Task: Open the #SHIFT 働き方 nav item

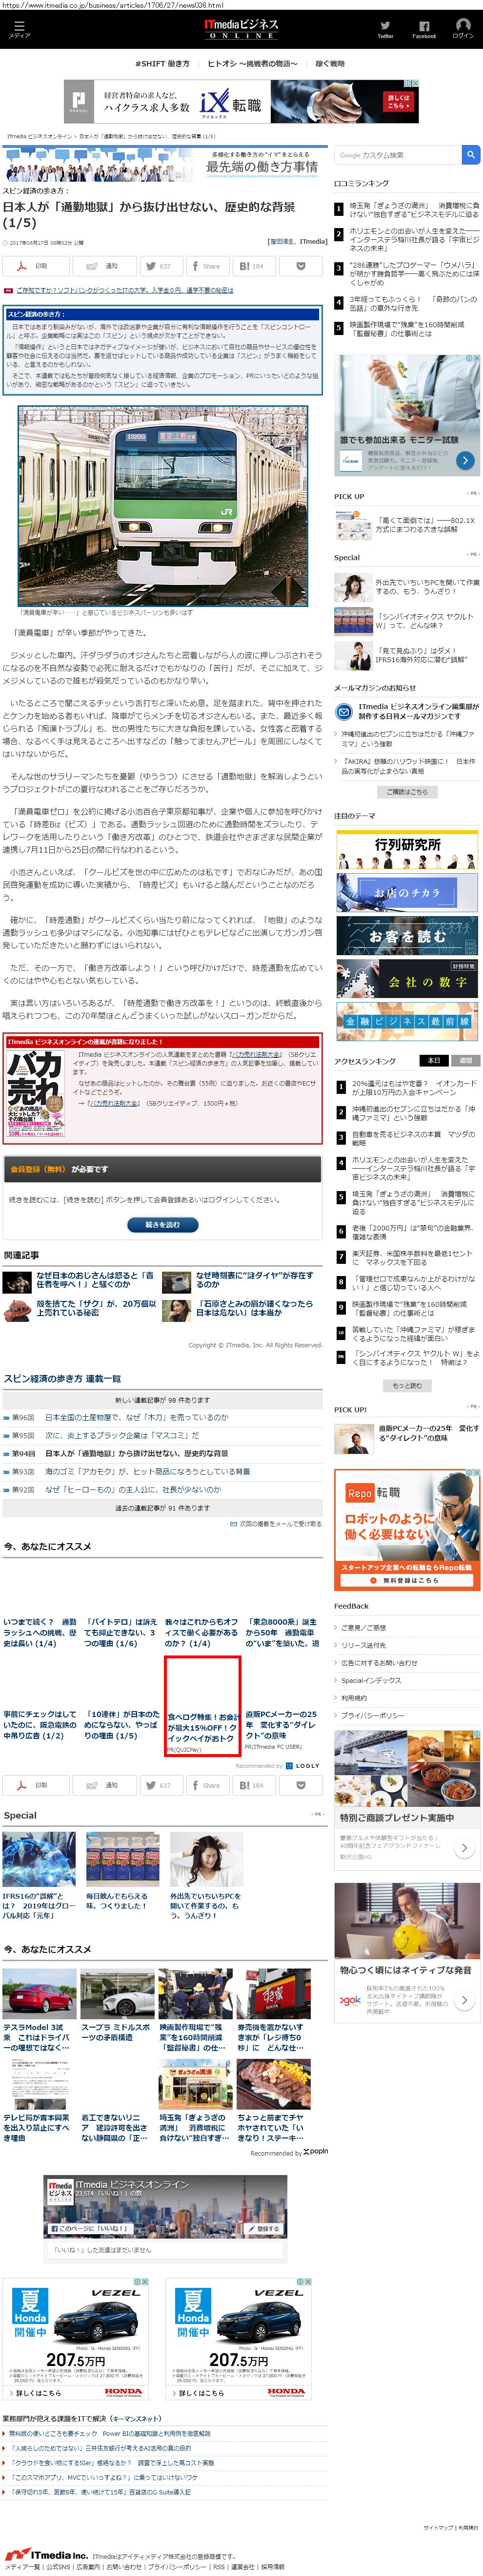Action: tap(162, 63)
